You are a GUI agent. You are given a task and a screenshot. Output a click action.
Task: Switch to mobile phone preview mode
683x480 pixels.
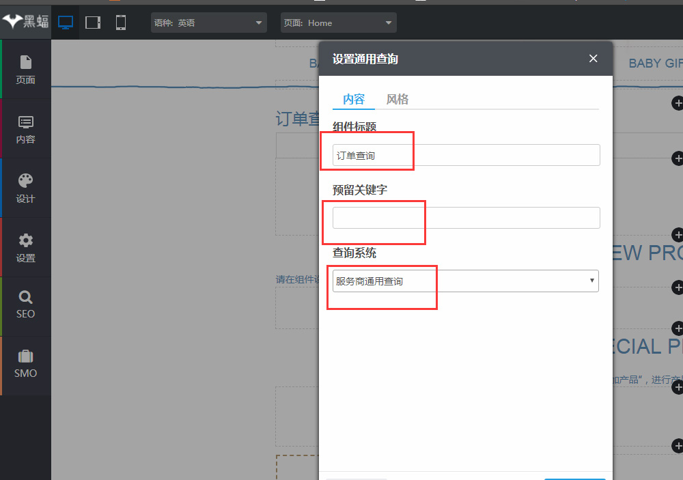point(121,23)
